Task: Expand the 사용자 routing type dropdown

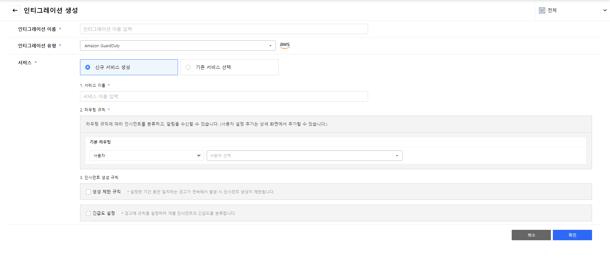Action: pyautogui.click(x=147, y=156)
